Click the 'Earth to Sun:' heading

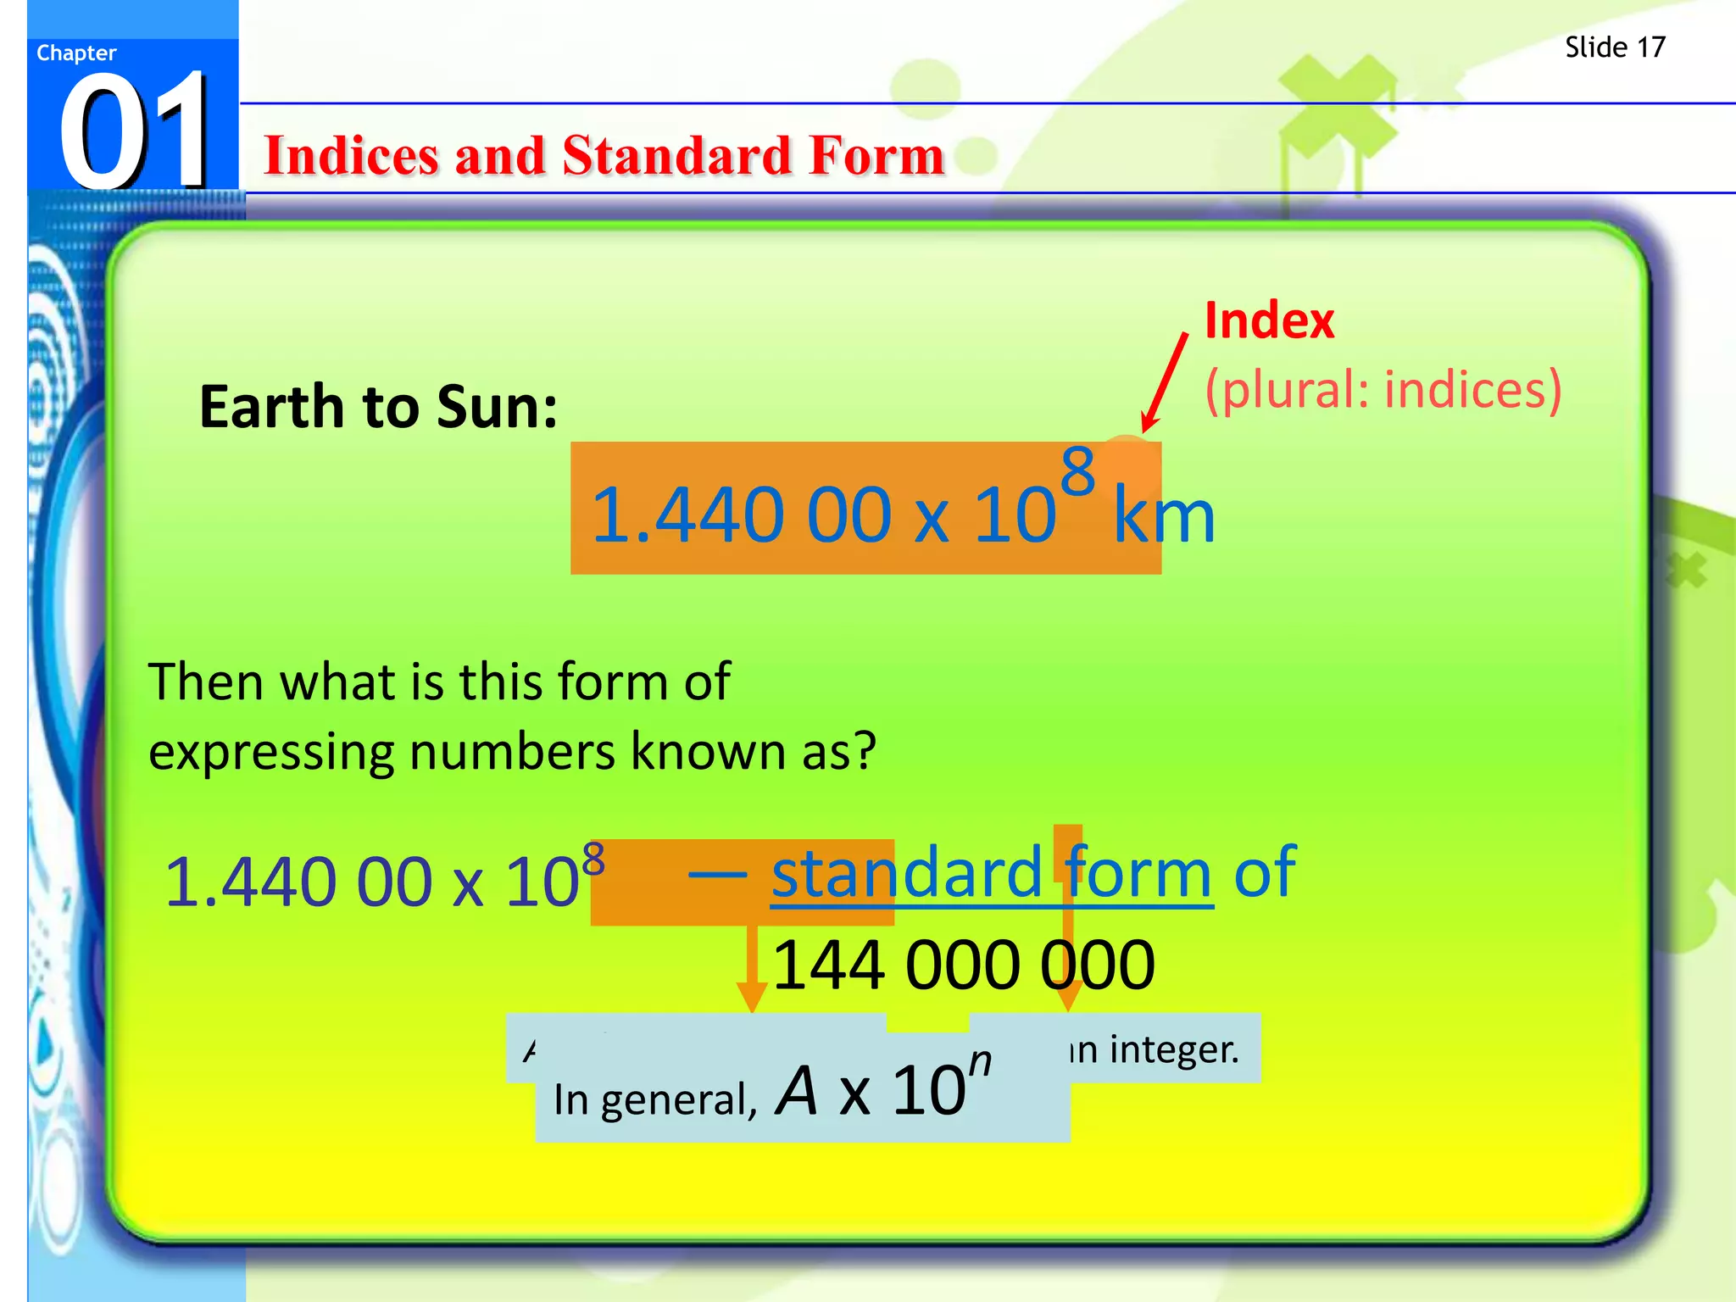pyautogui.click(x=378, y=407)
